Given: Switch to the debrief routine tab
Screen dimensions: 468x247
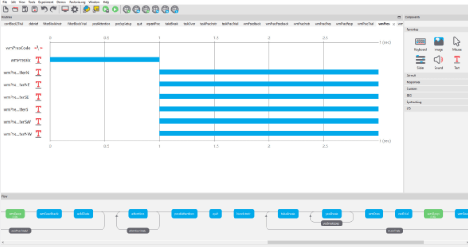Looking at the screenshot, I should [33, 23].
